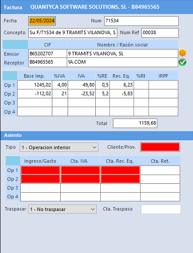Click Op 1 red Ingreso/Gasto cell
This screenshot has height=253, width=193.
coord(40,170)
